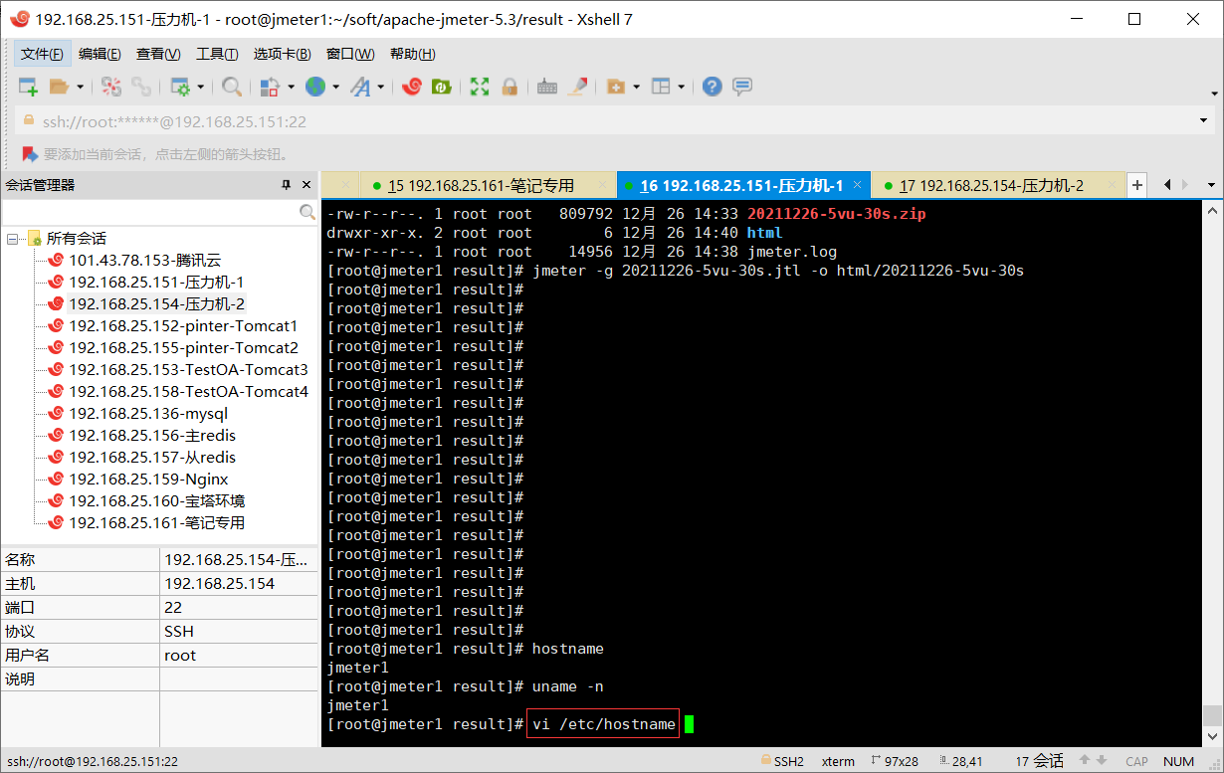Click the 17 会话 status bar entry
This screenshot has height=773, width=1224.
(1040, 761)
